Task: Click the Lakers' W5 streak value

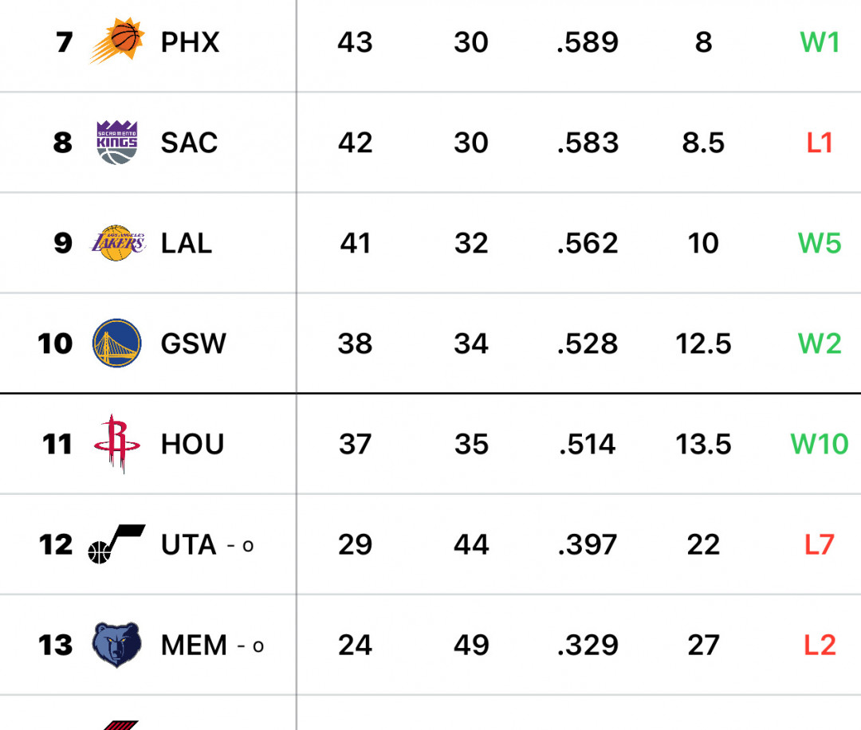Action: tap(820, 243)
